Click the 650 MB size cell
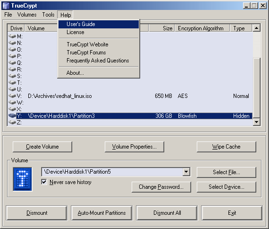The height and width of the screenshot is (229, 269). point(163,96)
